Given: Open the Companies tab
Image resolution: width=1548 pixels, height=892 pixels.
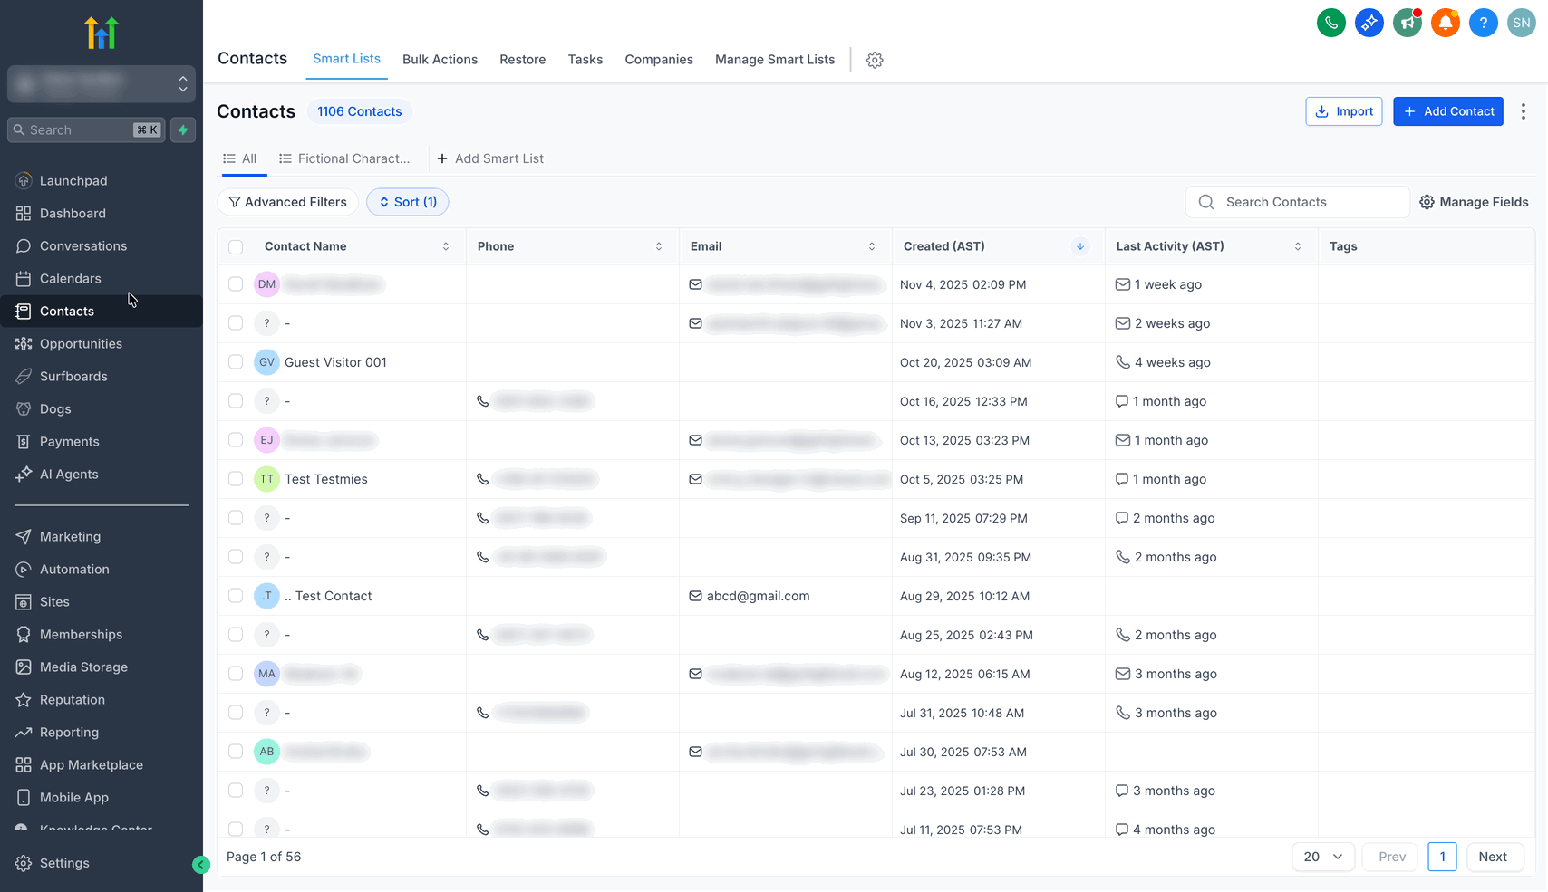Looking at the screenshot, I should (658, 60).
